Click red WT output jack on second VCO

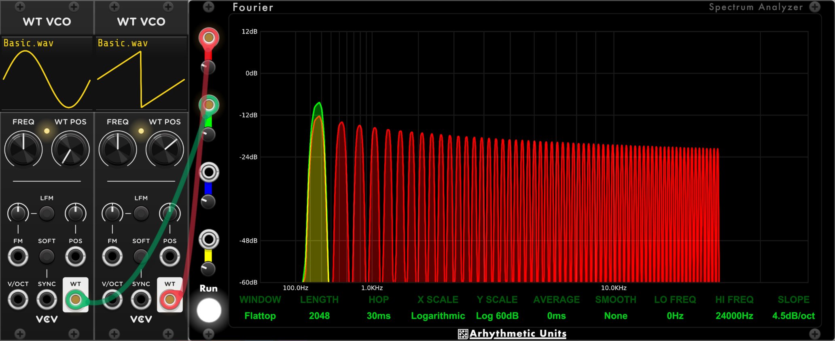[x=170, y=299]
